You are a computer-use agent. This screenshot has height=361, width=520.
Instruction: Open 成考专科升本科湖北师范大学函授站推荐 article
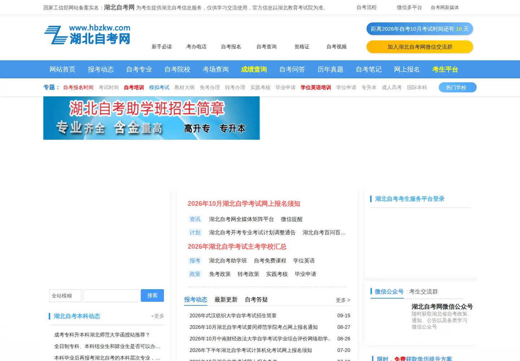point(102,335)
